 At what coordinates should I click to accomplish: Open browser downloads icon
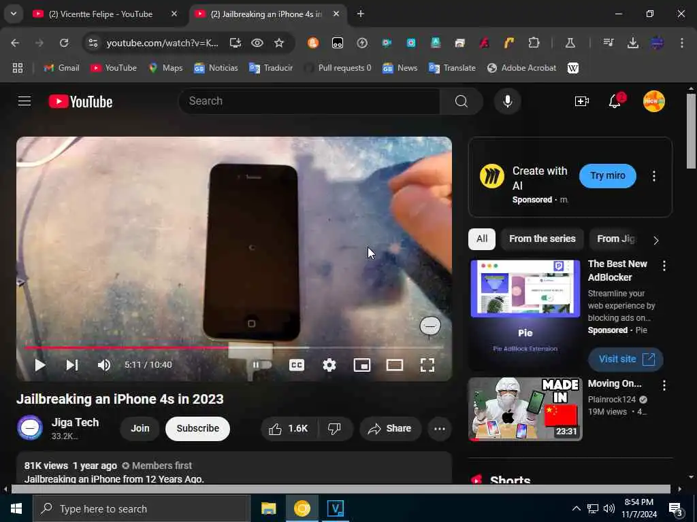(632, 43)
